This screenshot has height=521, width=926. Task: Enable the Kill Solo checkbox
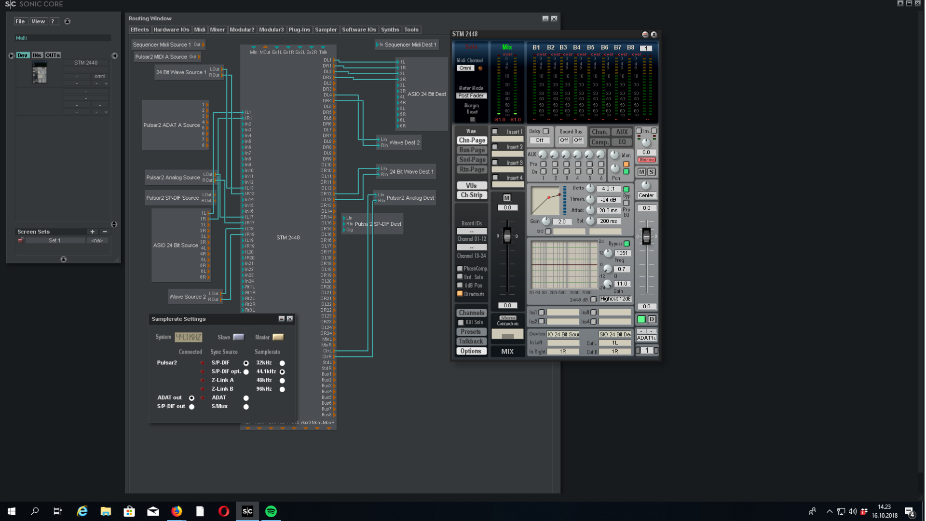(x=461, y=322)
